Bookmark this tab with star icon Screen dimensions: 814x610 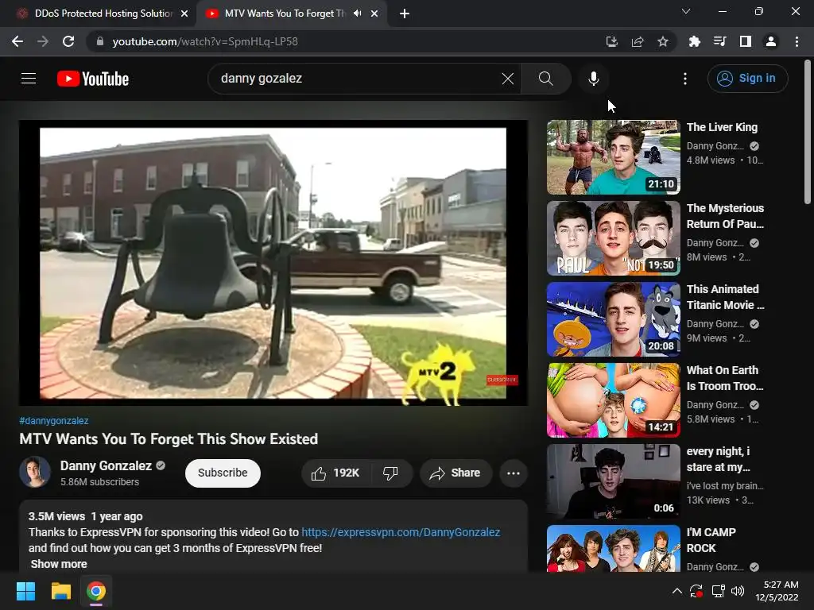tap(663, 41)
